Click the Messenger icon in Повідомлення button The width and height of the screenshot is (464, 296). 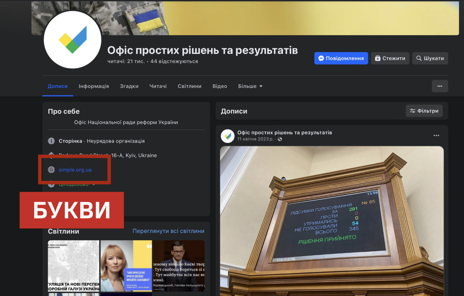click(x=321, y=58)
